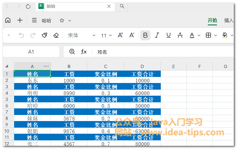The width and height of the screenshot is (237, 149).
Task: Toggle underline formatting
Action: click(169, 35)
